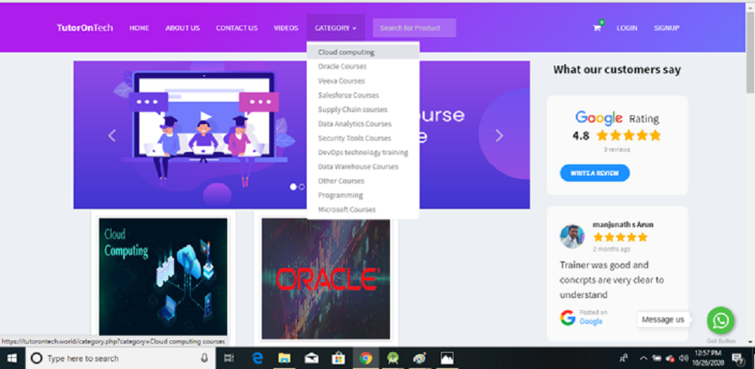Choose Programming from category list
Image resolution: width=755 pixels, height=369 pixels.
363,195
